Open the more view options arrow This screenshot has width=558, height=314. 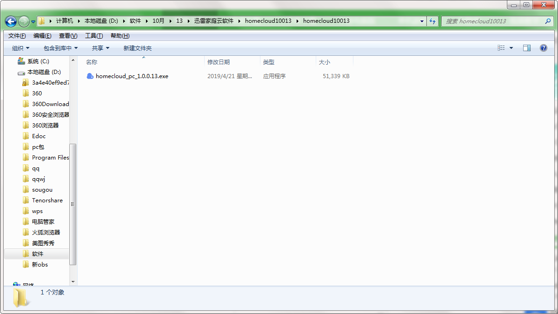[511, 48]
